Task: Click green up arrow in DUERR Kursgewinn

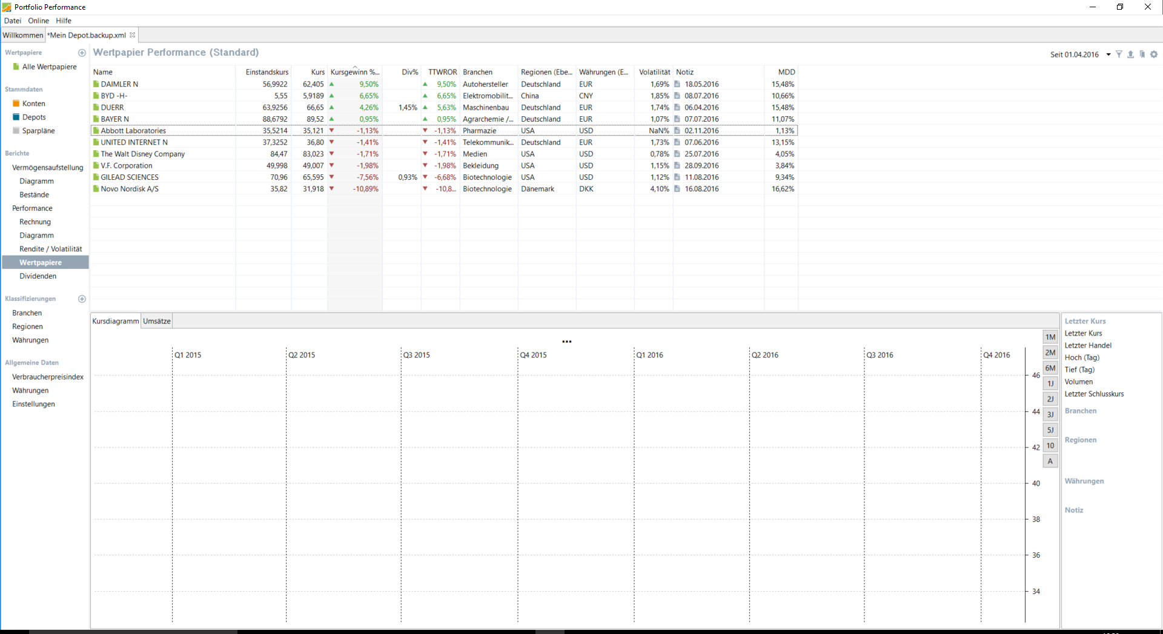Action: (331, 107)
